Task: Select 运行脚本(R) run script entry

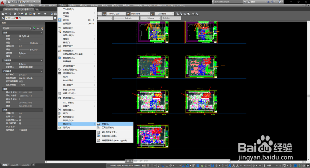Action: pyautogui.click(x=77, y=73)
